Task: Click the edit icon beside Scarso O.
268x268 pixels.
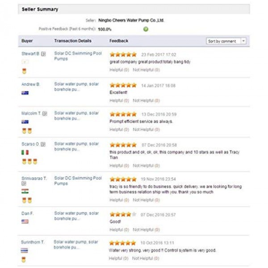Action: tap(43, 144)
